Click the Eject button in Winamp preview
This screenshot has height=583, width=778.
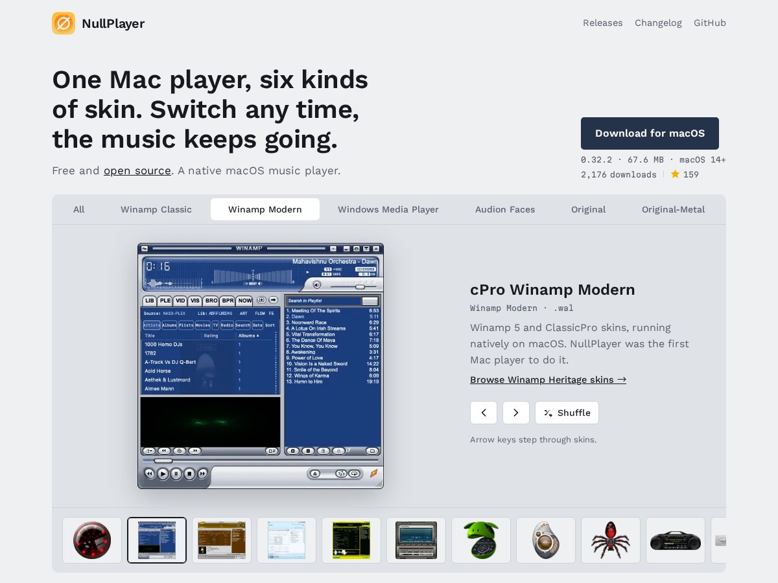click(x=315, y=474)
